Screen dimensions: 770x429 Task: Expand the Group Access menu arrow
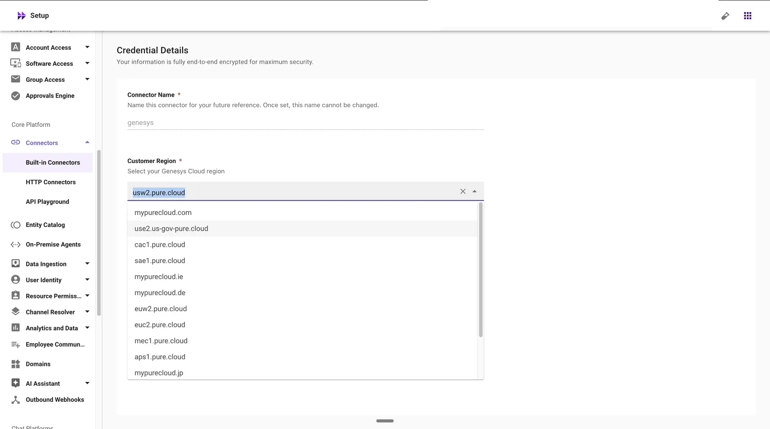pos(87,79)
